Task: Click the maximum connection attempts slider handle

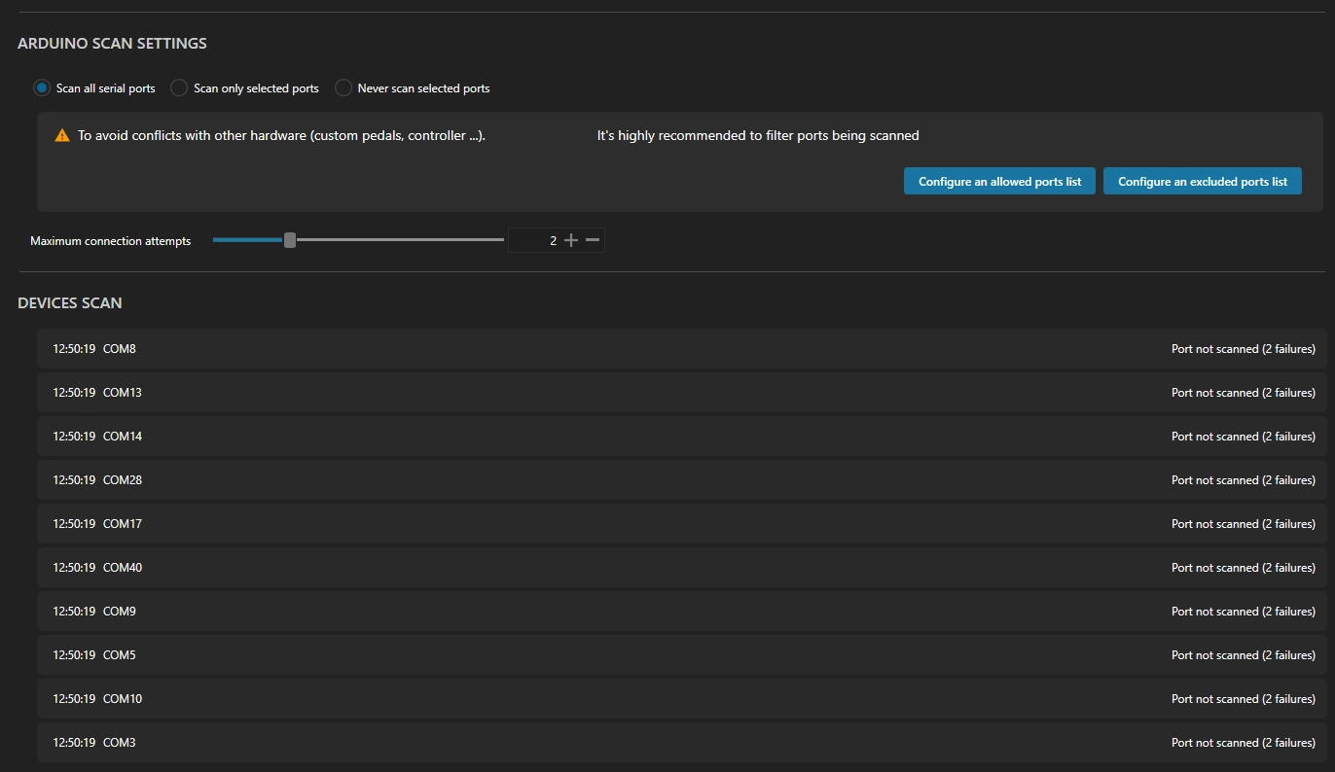Action: click(289, 240)
